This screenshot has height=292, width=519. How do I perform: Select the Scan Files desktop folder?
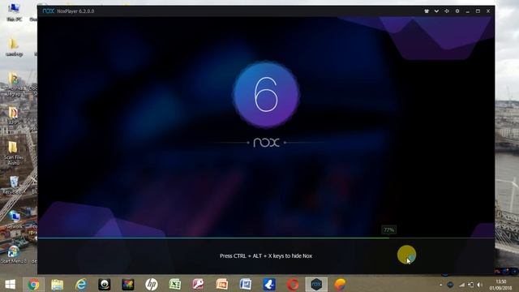coord(13,153)
